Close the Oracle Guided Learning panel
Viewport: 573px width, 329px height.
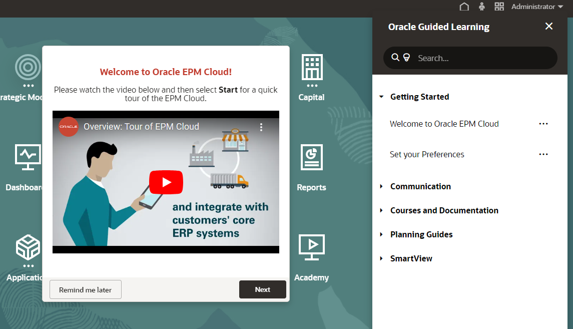[x=549, y=27]
